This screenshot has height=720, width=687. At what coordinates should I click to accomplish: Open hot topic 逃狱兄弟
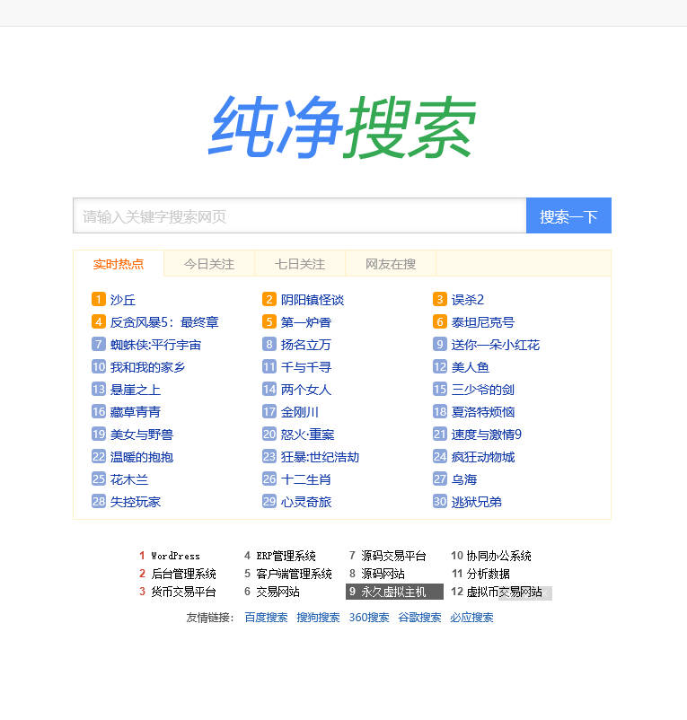(x=476, y=502)
